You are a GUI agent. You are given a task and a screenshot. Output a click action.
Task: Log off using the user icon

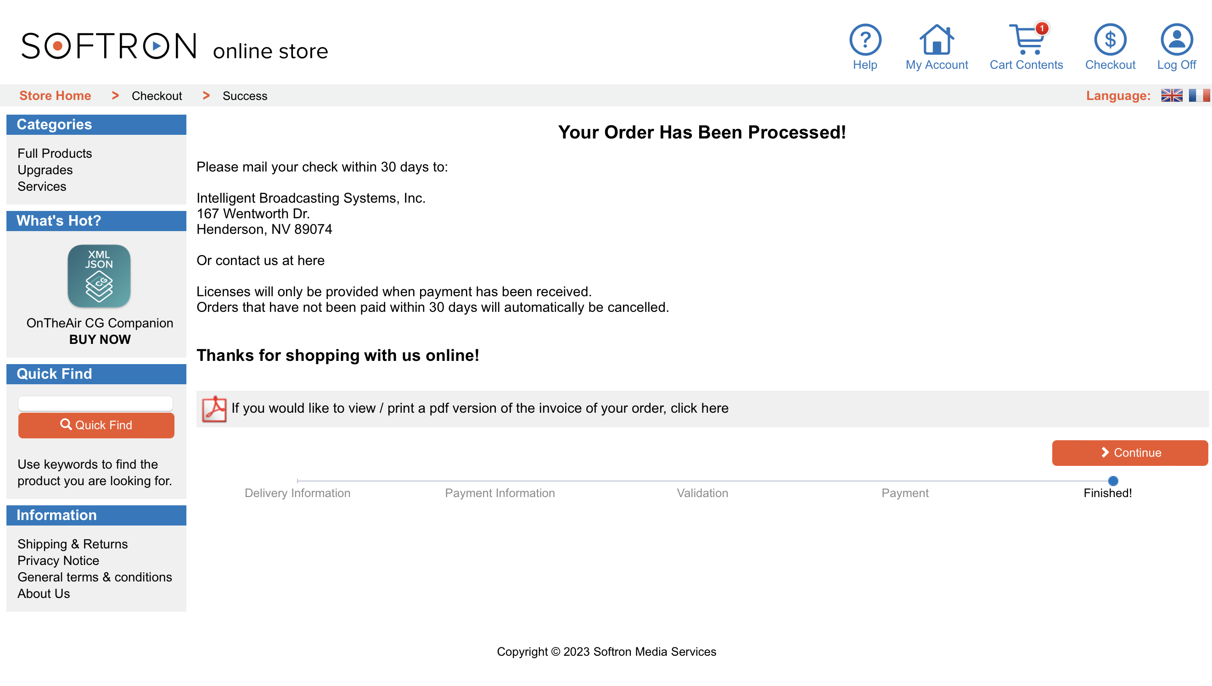(1176, 40)
